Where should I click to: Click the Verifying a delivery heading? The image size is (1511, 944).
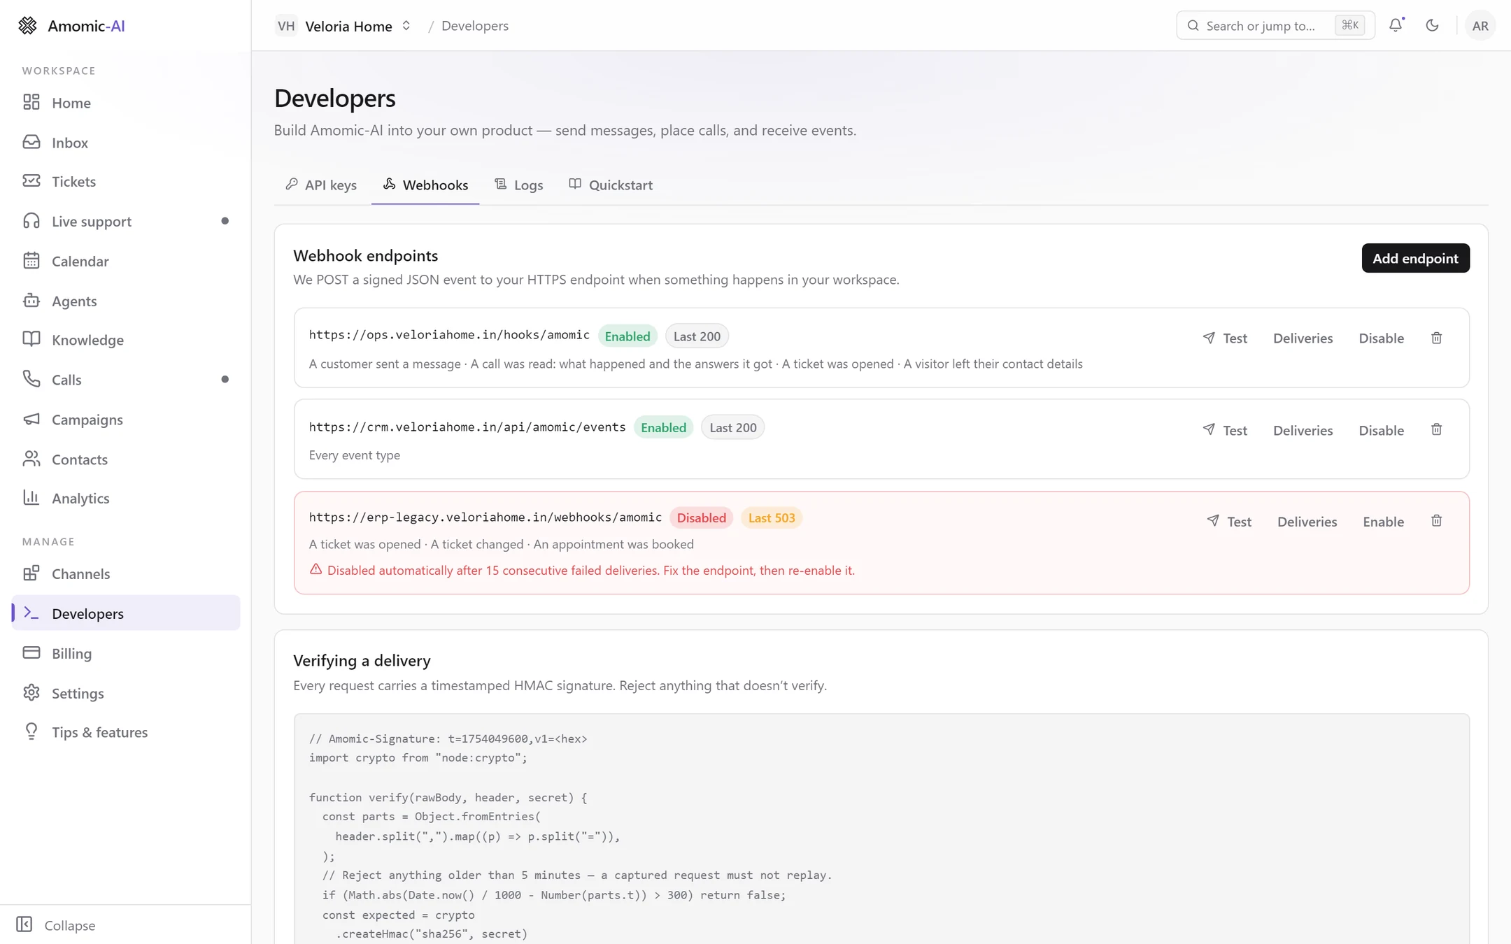click(362, 661)
